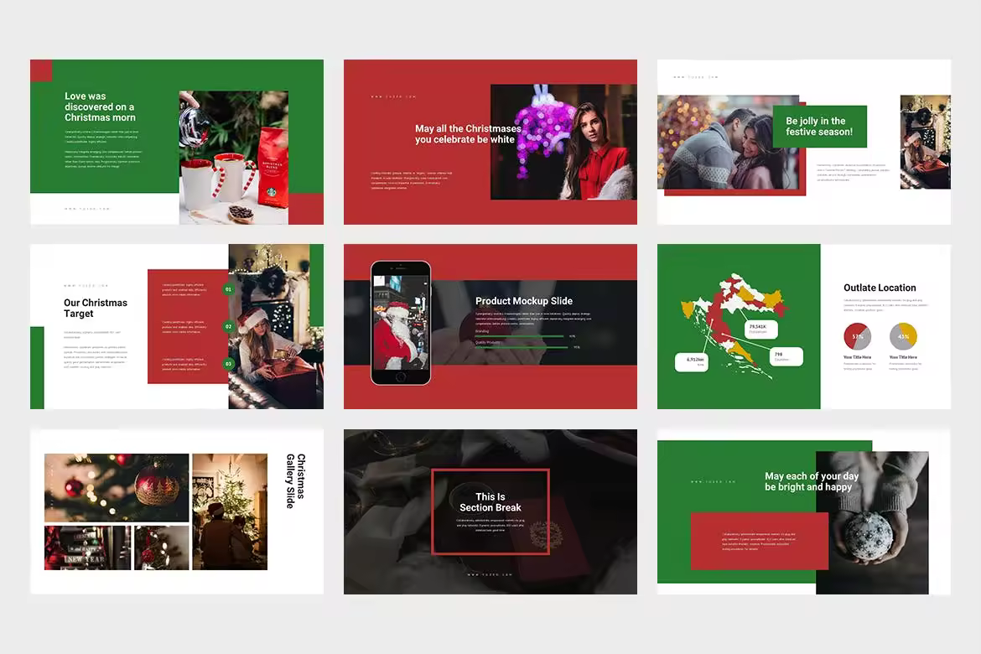Click the "This Is Section Break" title

click(490, 502)
